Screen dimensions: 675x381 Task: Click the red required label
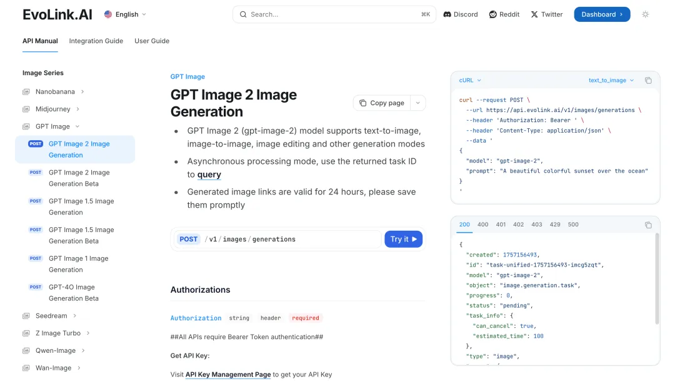point(306,318)
